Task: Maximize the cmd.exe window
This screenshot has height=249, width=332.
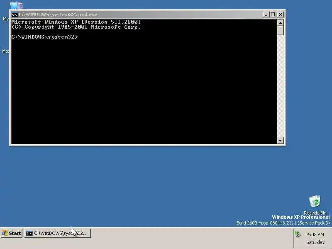Action: click(273, 15)
